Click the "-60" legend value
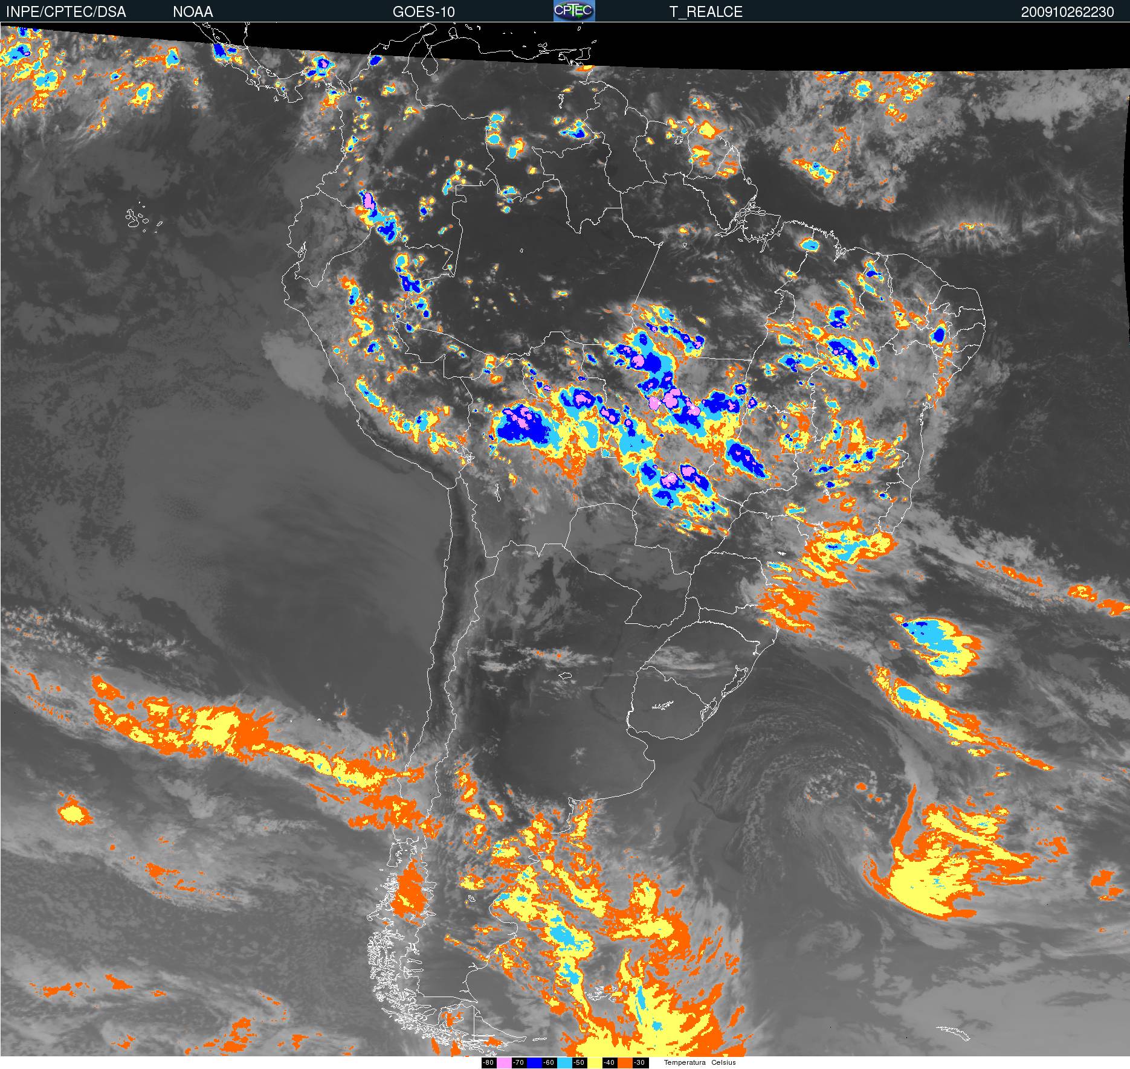 [x=549, y=1062]
